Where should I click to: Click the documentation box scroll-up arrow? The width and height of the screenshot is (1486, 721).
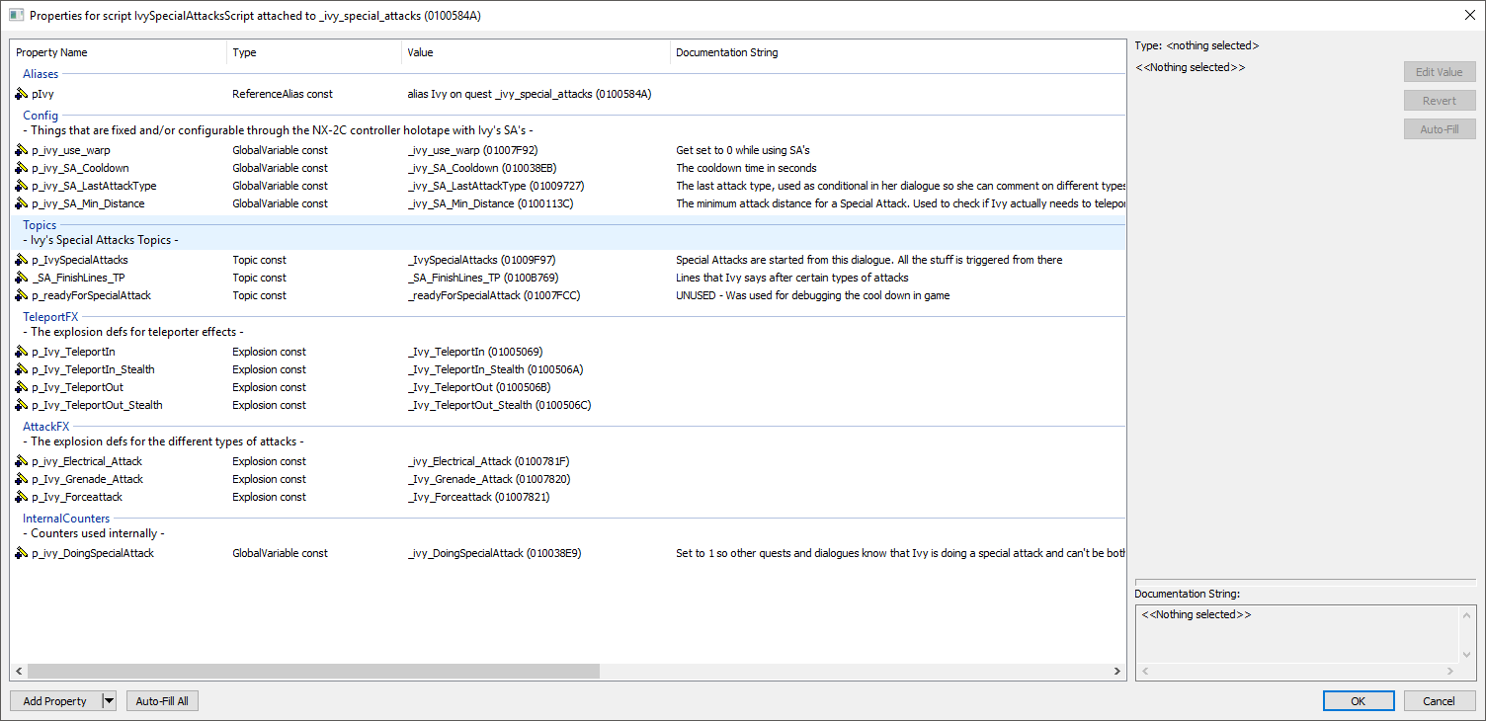(1467, 614)
